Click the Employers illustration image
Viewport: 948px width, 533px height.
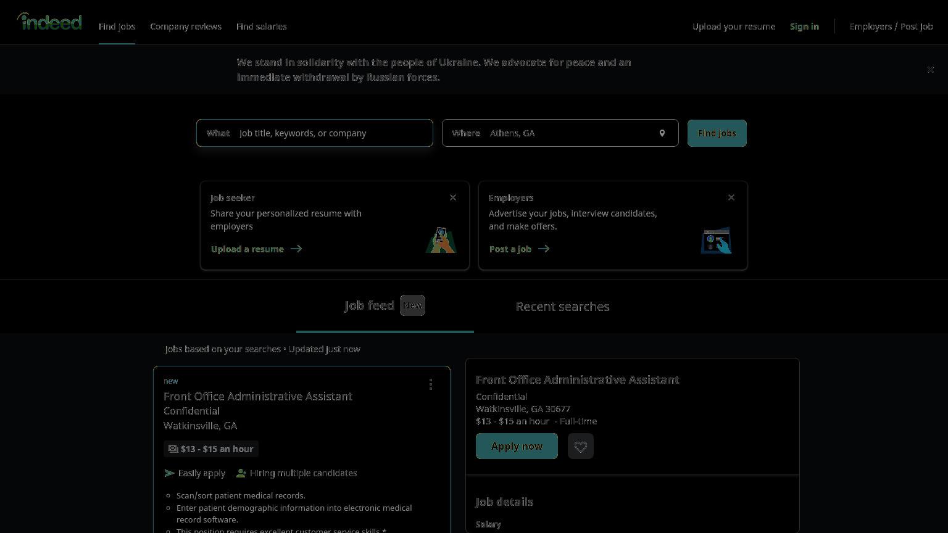click(x=716, y=240)
